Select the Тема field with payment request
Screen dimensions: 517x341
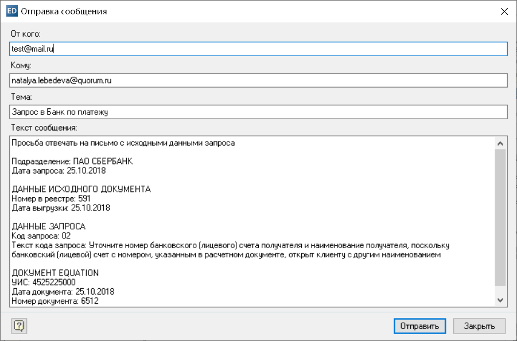click(258, 112)
